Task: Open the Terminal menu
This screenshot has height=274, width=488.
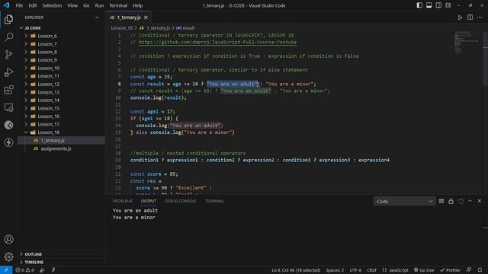Action: pyautogui.click(x=118, y=5)
